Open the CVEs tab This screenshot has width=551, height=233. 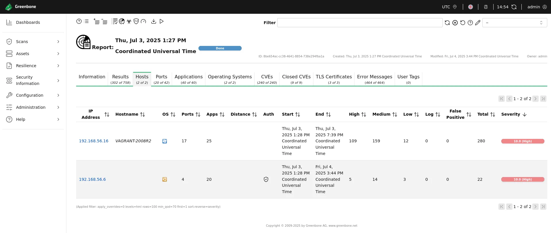(x=267, y=79)
